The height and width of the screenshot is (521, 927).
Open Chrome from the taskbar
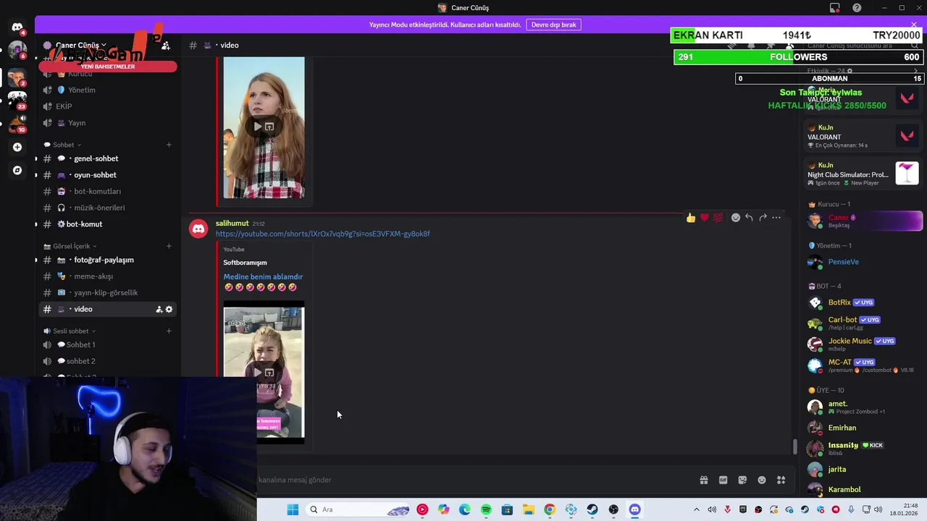550,509
